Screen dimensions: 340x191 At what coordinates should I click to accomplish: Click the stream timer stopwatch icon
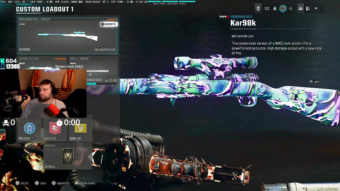coord(59,122)
